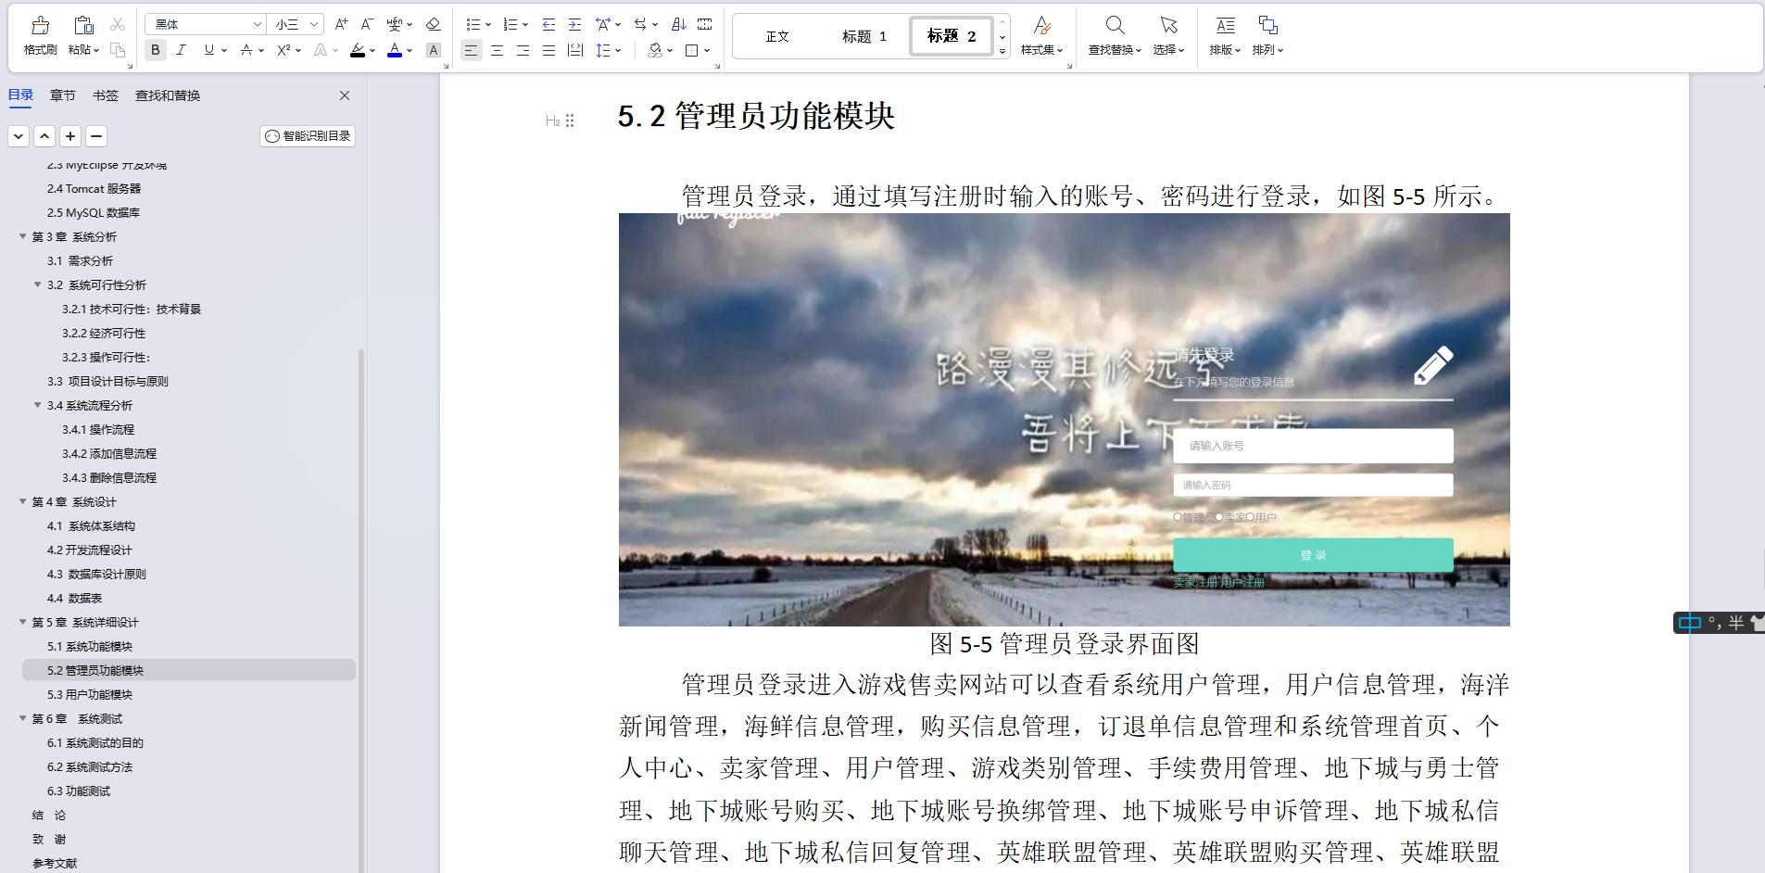
Task: Switch to the 书签 tab
Action: [x=106, y=95]
